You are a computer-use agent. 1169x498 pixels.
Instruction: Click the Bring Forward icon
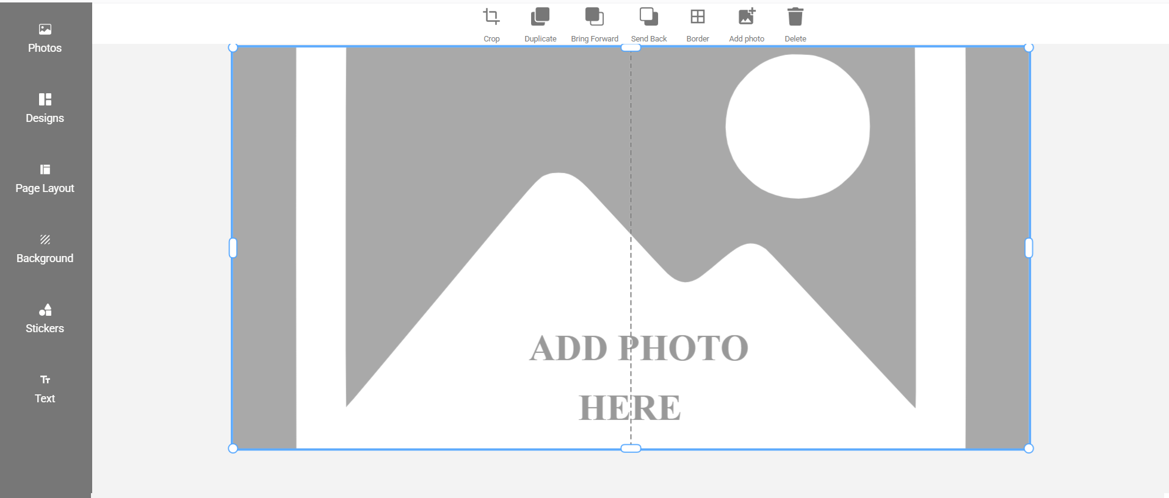click(x=594, y=17)
